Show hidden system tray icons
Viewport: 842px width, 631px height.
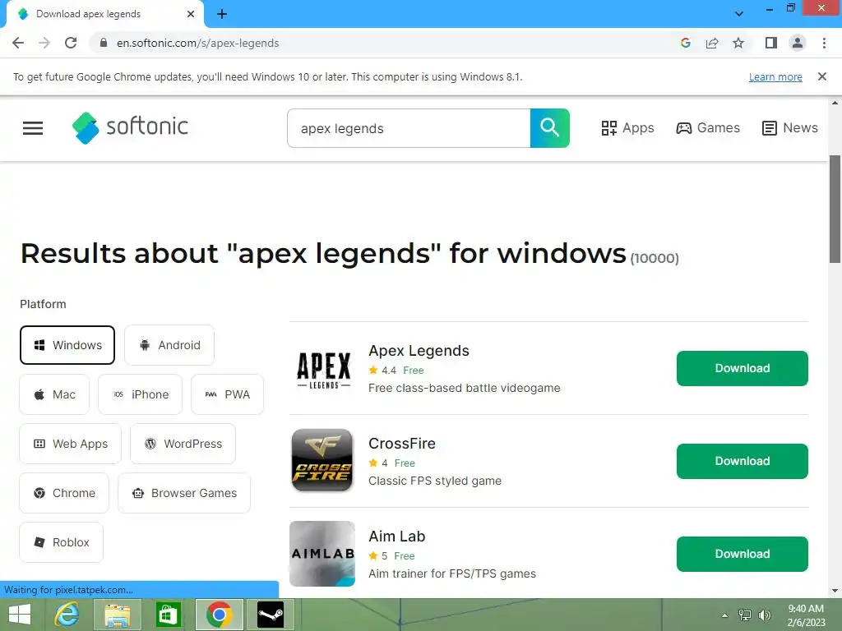(x=725, y=615)
